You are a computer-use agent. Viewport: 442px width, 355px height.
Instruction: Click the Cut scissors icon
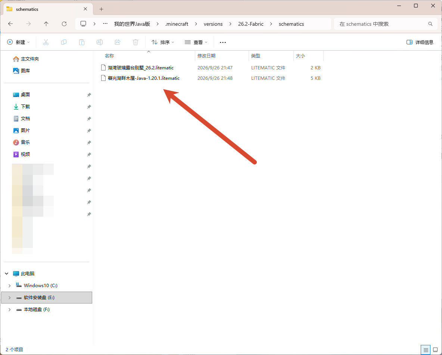click(x=46, y=42)
